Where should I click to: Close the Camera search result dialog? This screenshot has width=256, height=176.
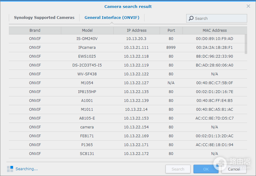pyautogui.click(x=248, y=6)
